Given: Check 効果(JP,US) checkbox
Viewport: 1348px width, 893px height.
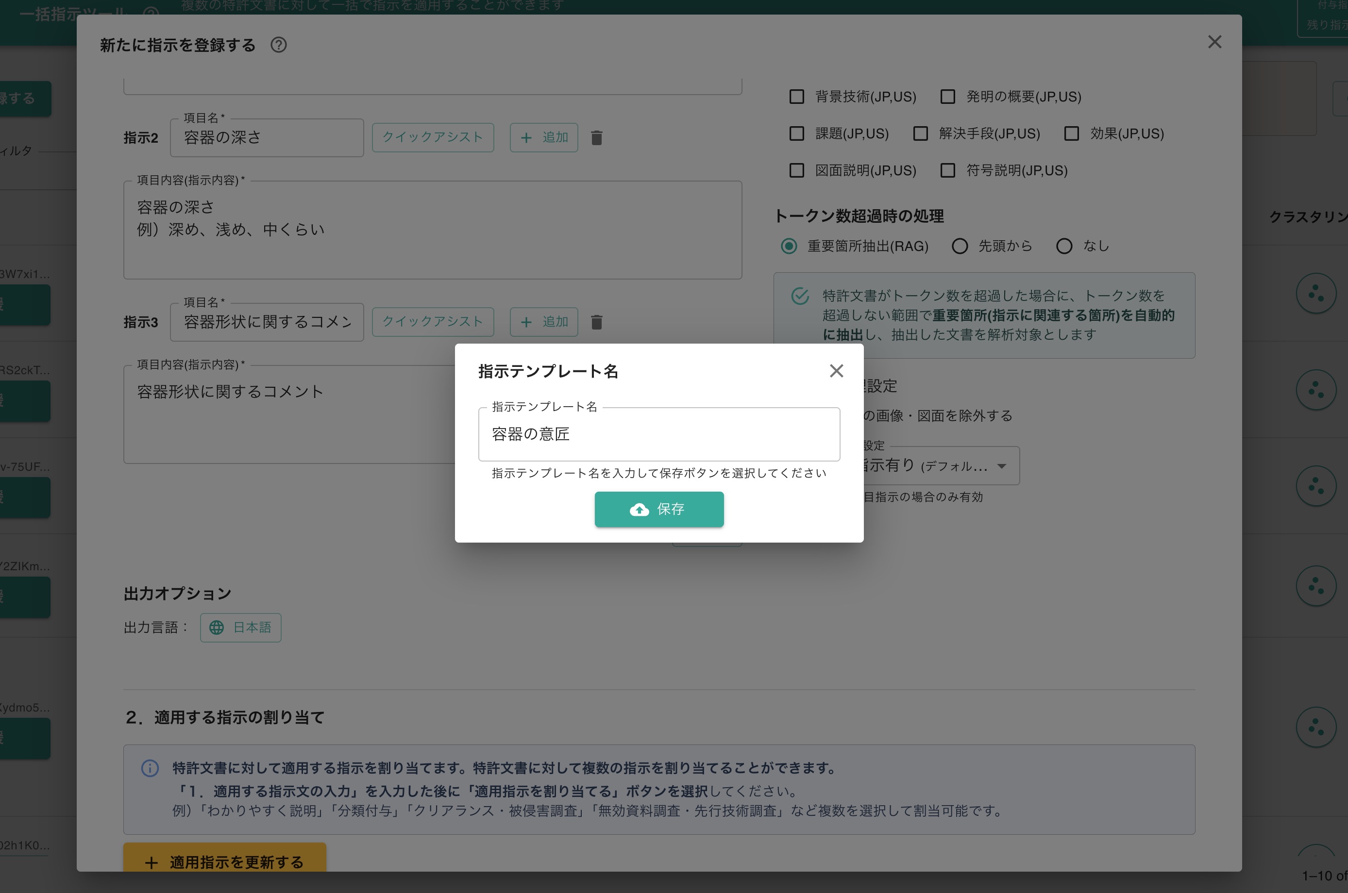Looking at the screenshot, I should pyautogui.click(x=1072, y=134).
